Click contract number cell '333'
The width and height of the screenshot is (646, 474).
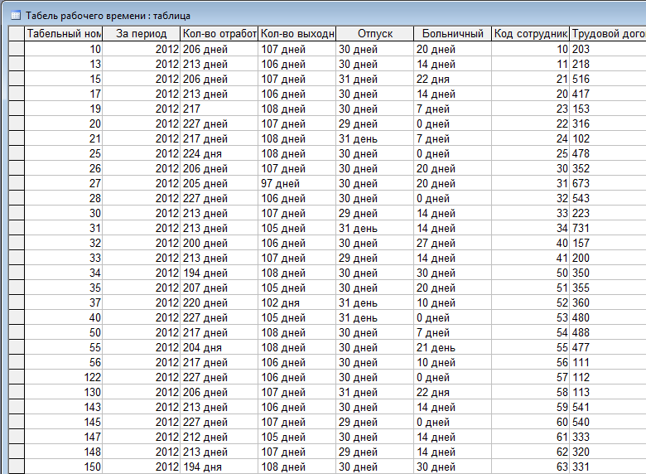click(608, 437)
